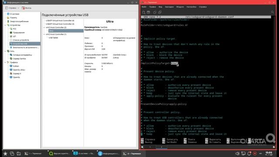Collapse 'xHCI Host Controller (1)' node
The width and height of the screenshot is (279, 157).
(x=44, y=34)
